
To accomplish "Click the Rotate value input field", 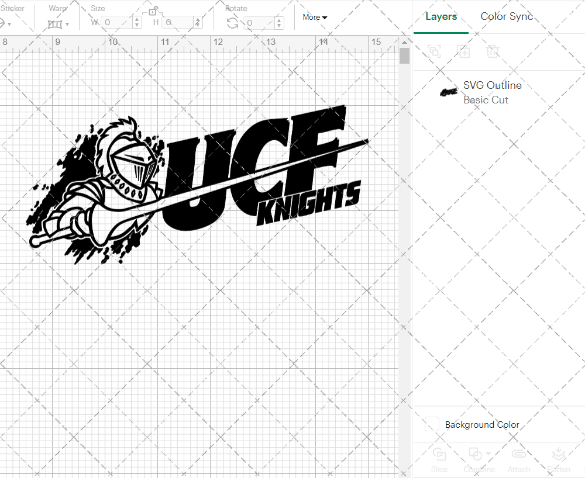I will coord(257,22).
